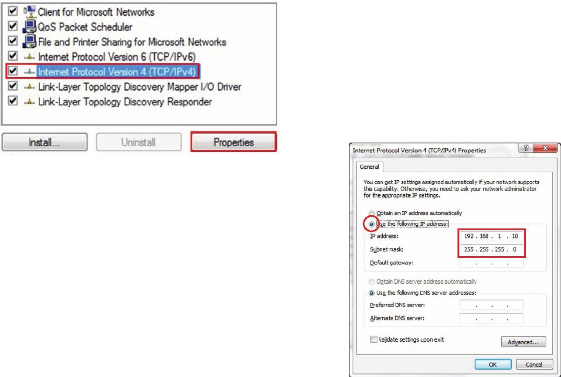Click the Internet Protocol Version 6 icon
This screenshot has height=377, width=561.
click(29, 57)
